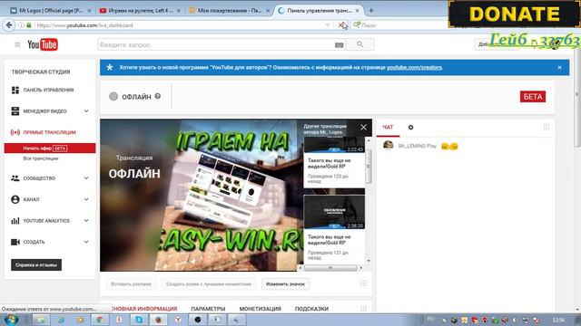Click grid handle icon beside Изменить значок
Image resolution: width=581 pixels, height=326 pixels.
click(x=363, y=283)
